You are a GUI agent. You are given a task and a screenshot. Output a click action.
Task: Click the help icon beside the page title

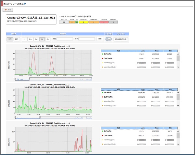click(x=25, y=4)
